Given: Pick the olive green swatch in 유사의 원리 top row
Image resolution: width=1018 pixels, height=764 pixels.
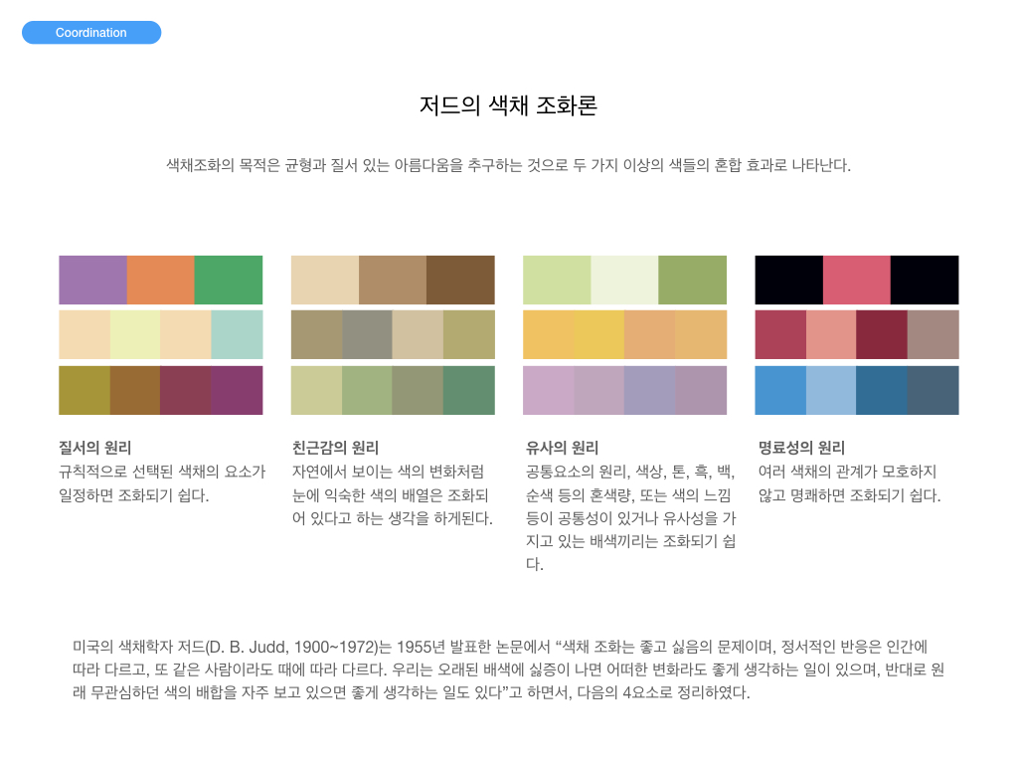Looking at the screenshot, I should [x=692, y=280].
